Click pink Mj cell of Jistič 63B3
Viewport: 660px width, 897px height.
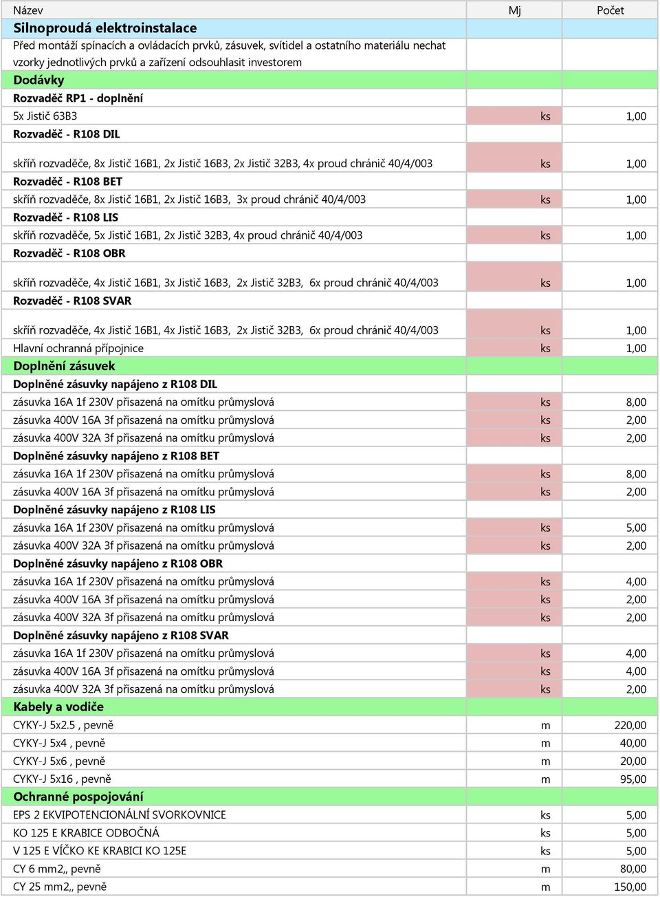(x=514, y=116)
